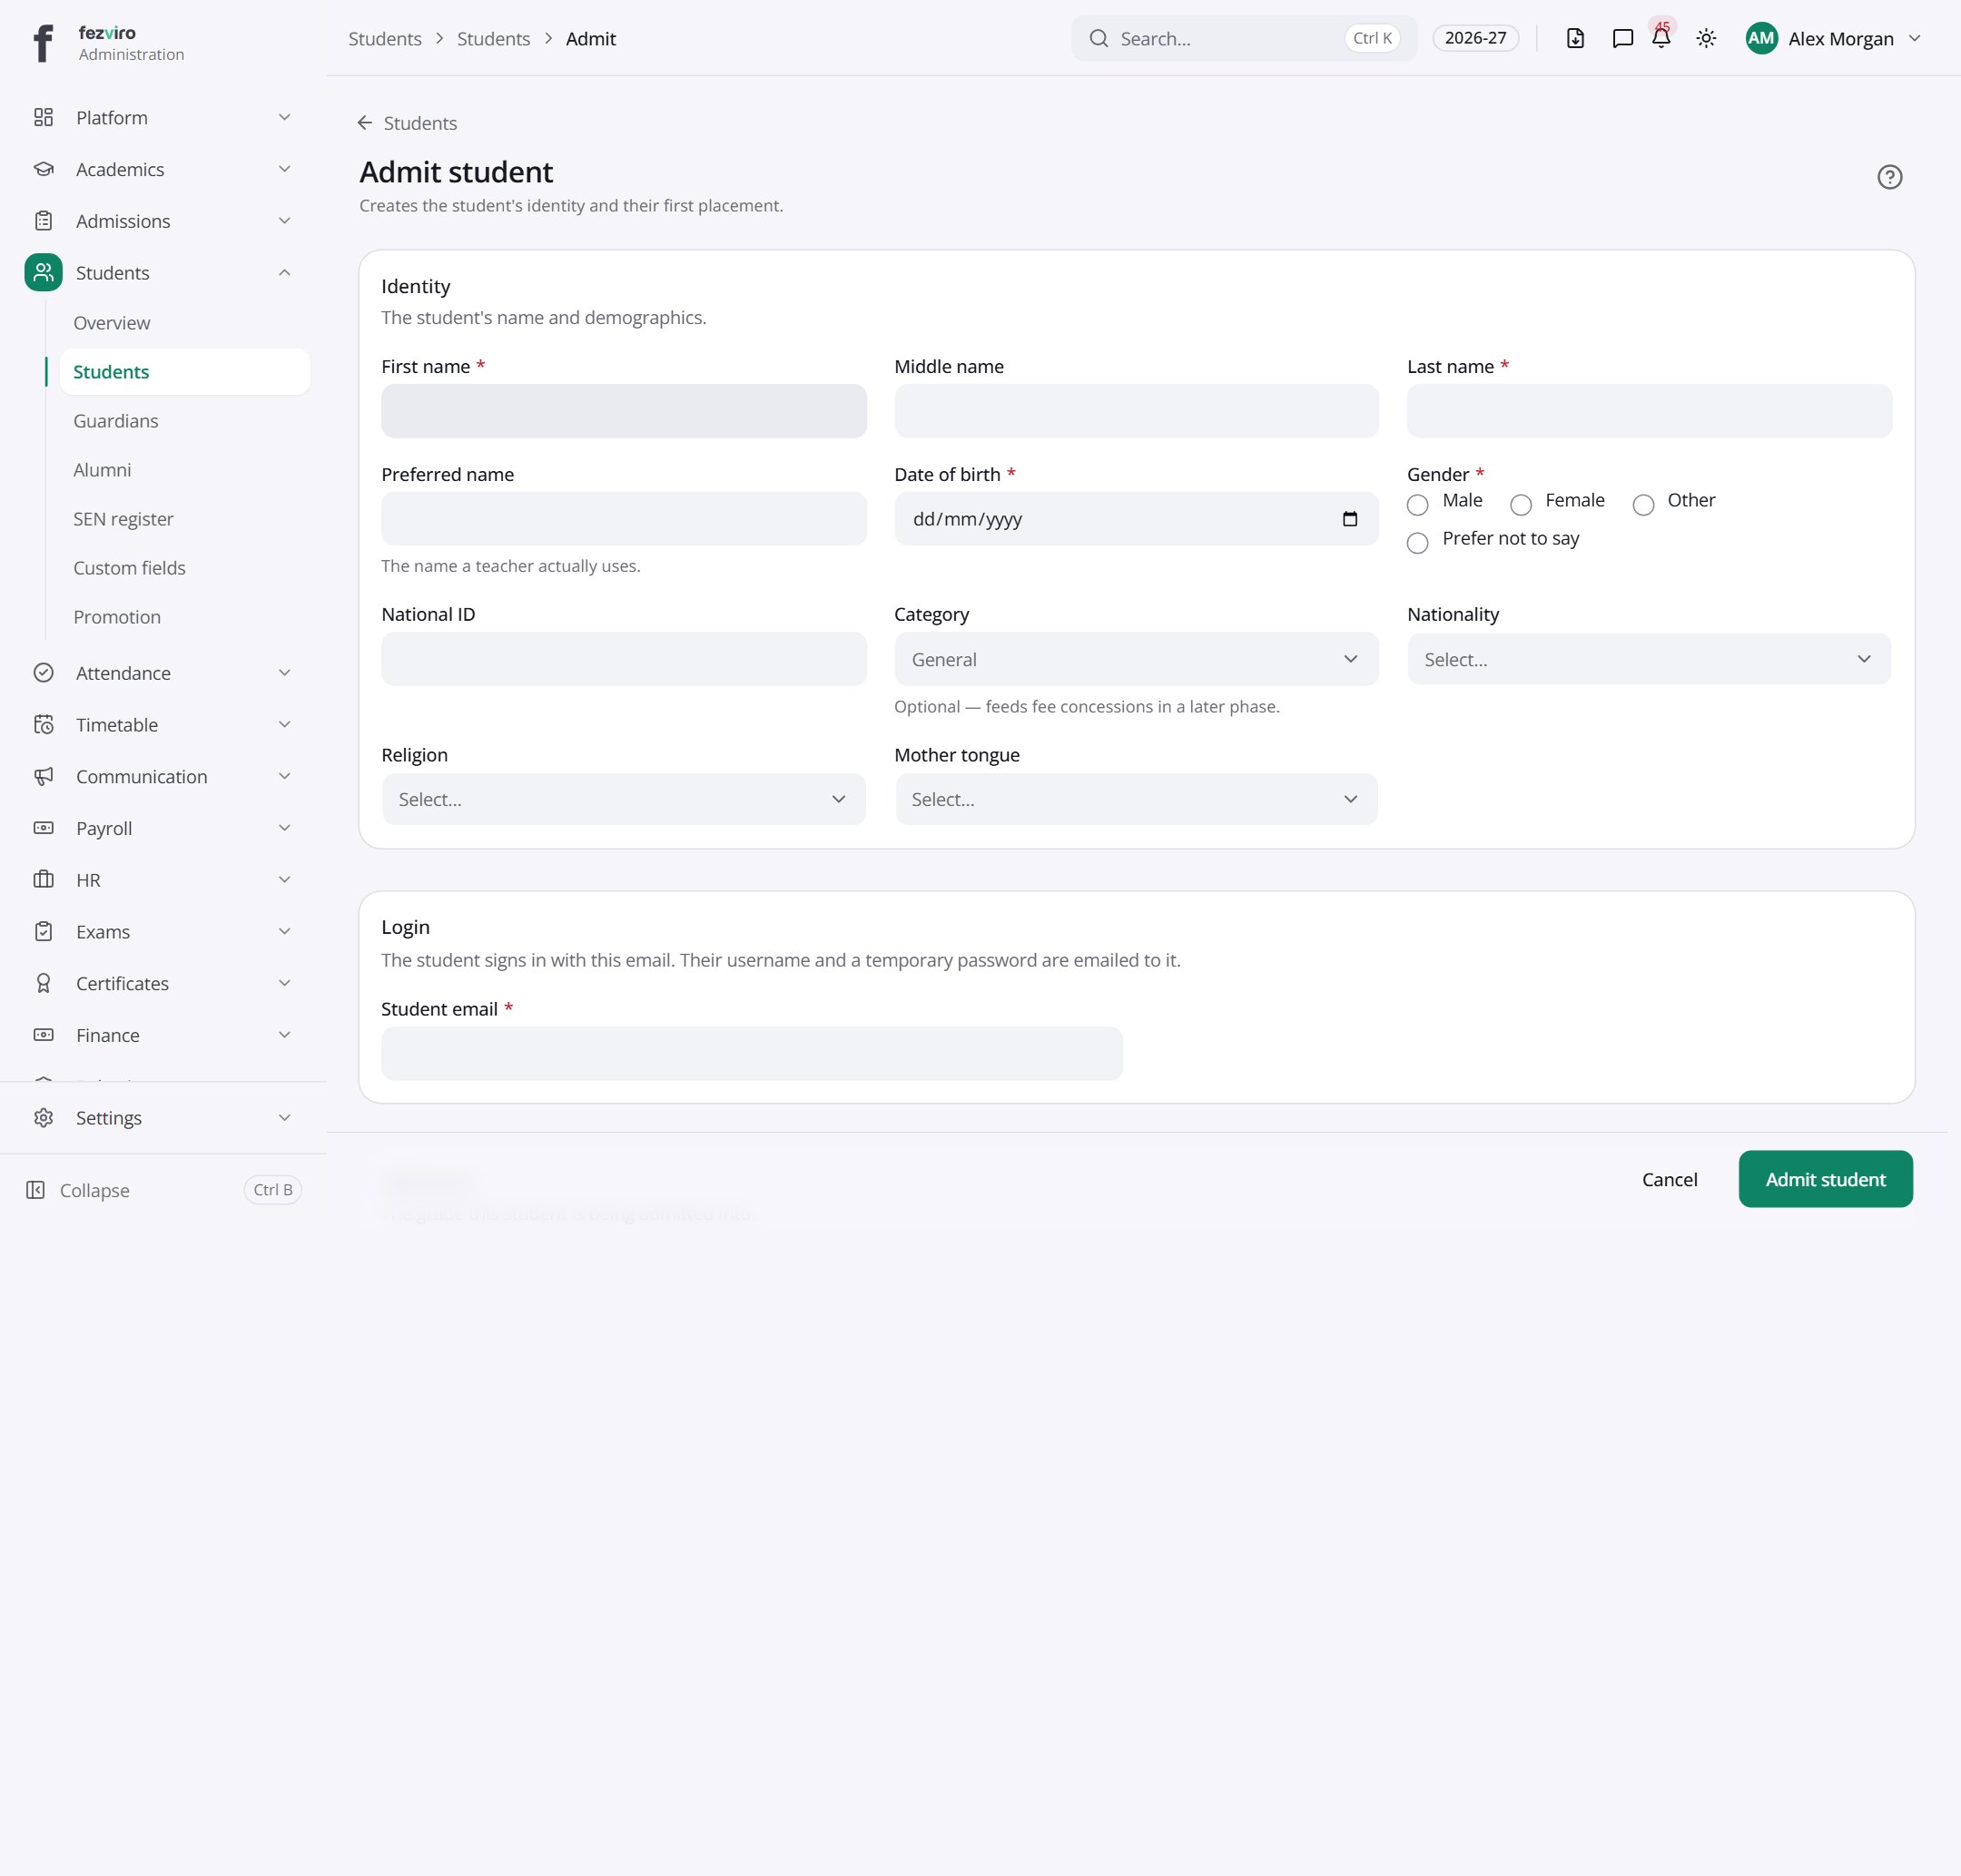Select the Female gender option

pos(1521,505)
